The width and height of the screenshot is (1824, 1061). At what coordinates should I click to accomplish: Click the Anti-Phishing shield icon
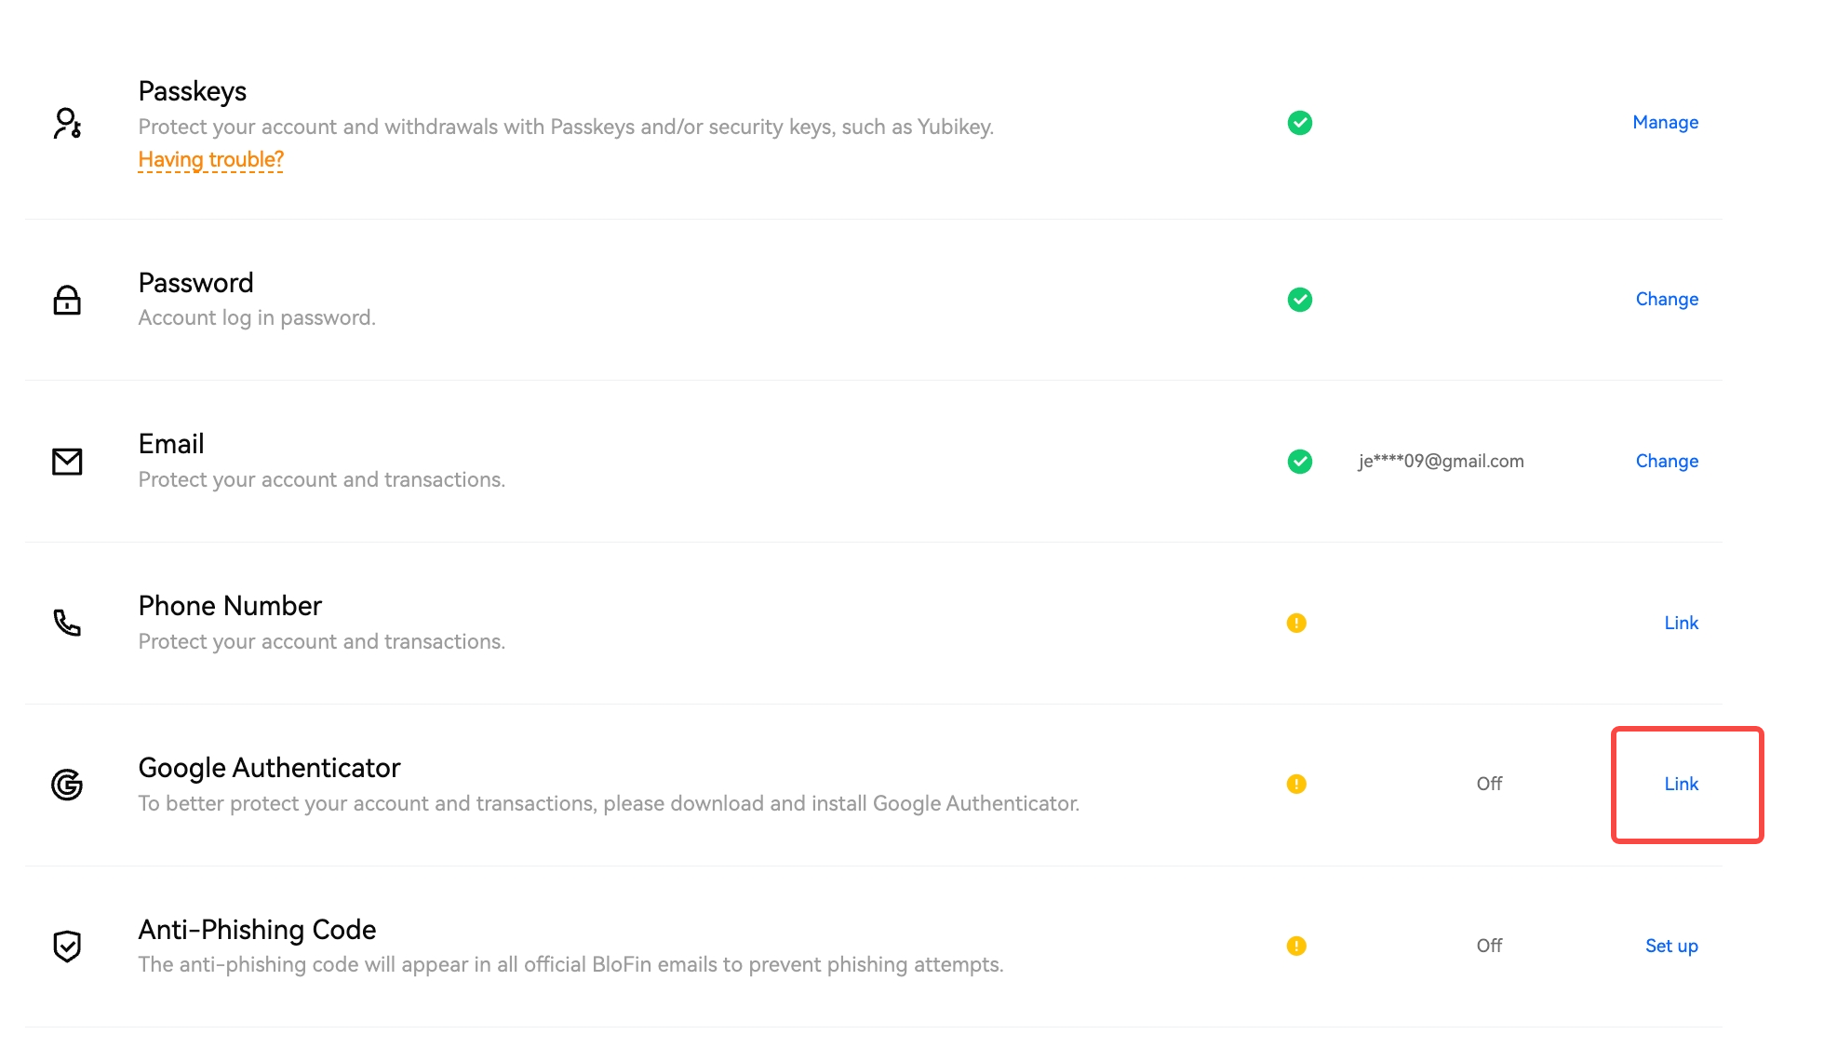pos(67,947)
